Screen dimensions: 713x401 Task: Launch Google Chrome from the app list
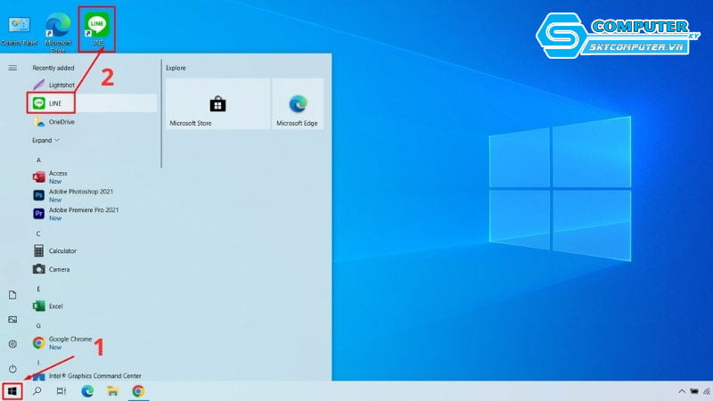(93, 343)
